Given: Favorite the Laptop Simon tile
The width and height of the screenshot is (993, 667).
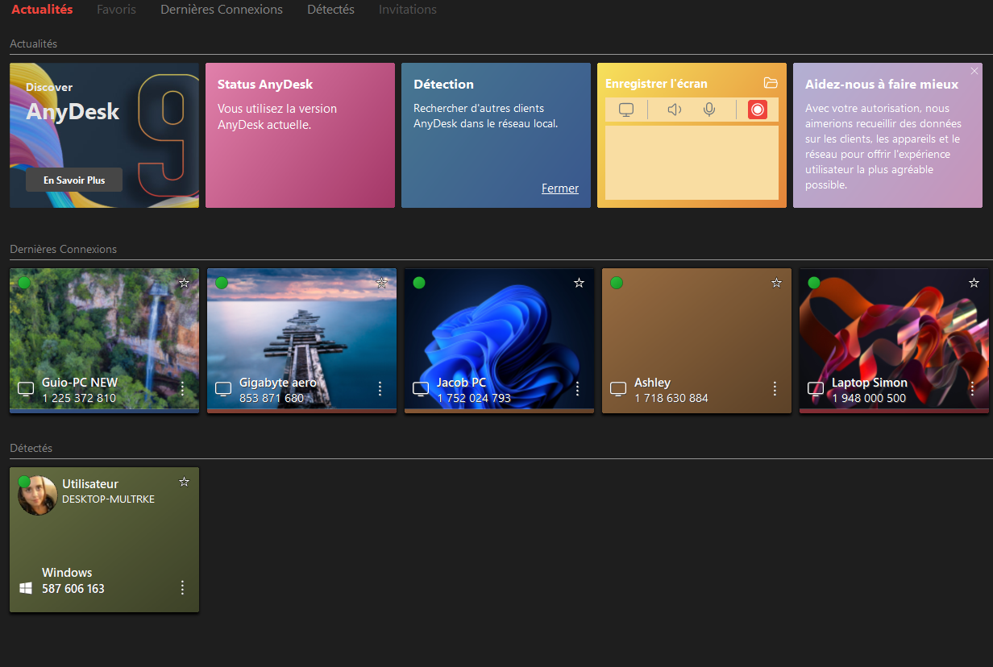Looking at the screenshot, I should click(x=974, y=283).
